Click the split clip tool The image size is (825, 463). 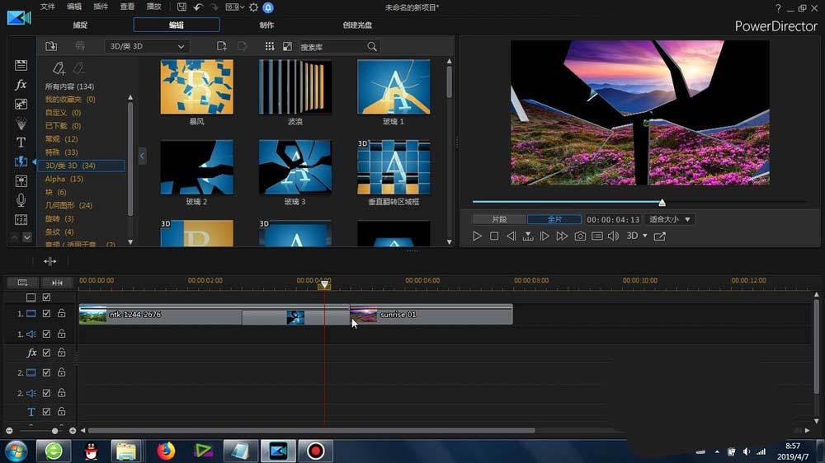(x=50, y=261)
